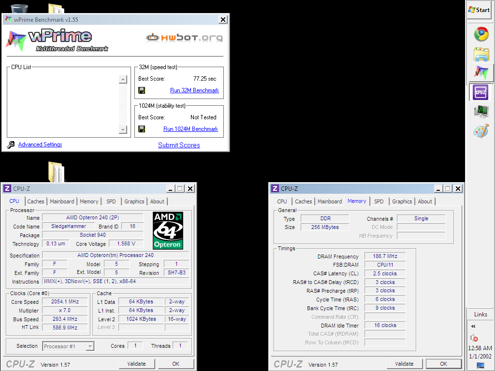Click Bus Speed value 293.4 MHz
The width and height of the screenshot is (495, 371).
coord(65,319)
